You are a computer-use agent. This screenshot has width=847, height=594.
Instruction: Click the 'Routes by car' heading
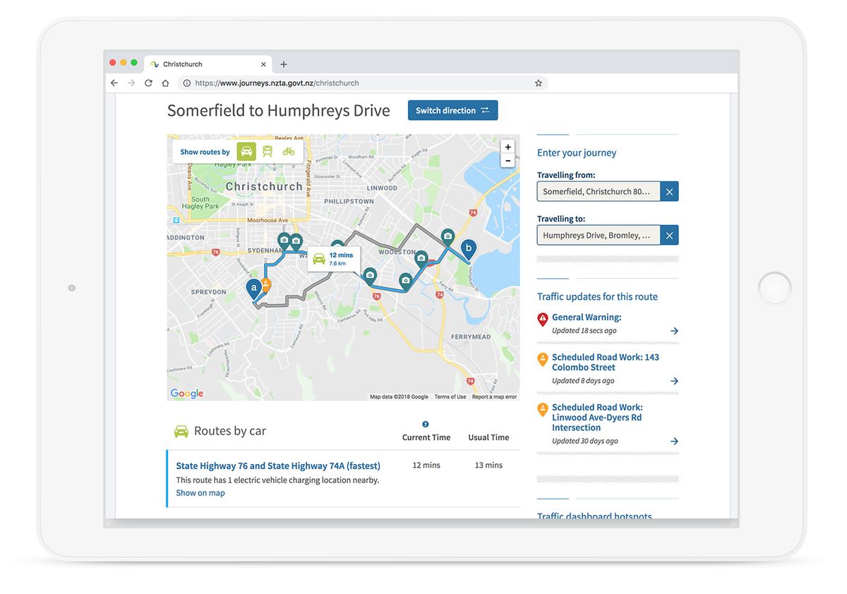coord(230,431)
